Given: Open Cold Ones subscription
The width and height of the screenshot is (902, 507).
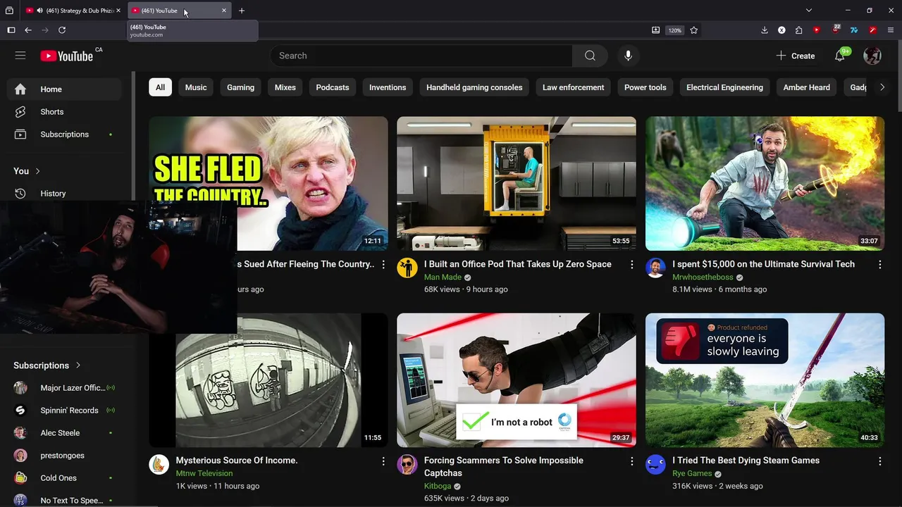Looking at the screenshot, I should click(x=65, y=478).
